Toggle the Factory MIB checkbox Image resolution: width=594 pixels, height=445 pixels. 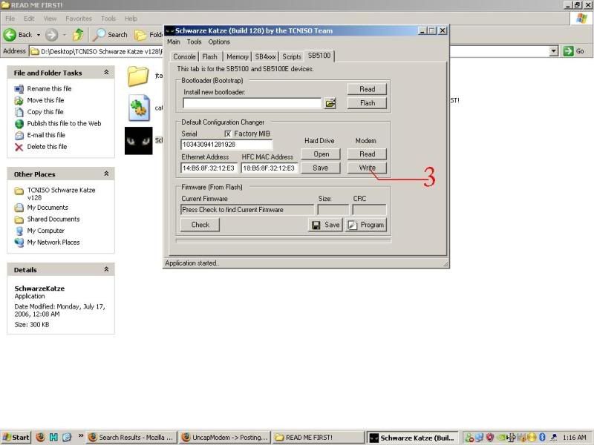coord(228,133)
